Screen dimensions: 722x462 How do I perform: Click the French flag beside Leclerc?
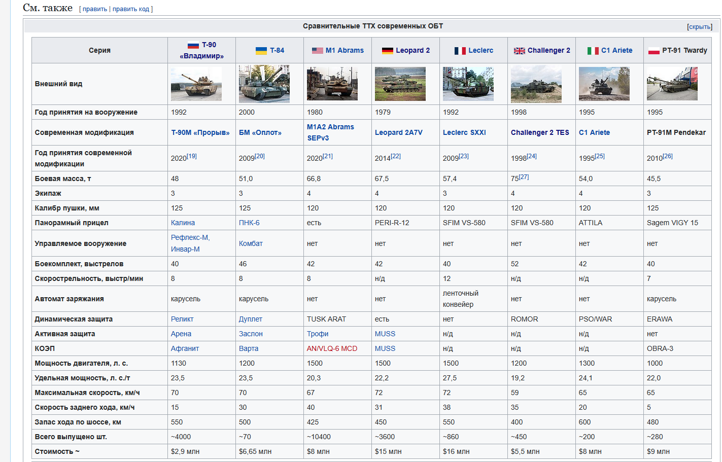pyautogui.click(x=460, y=51)
